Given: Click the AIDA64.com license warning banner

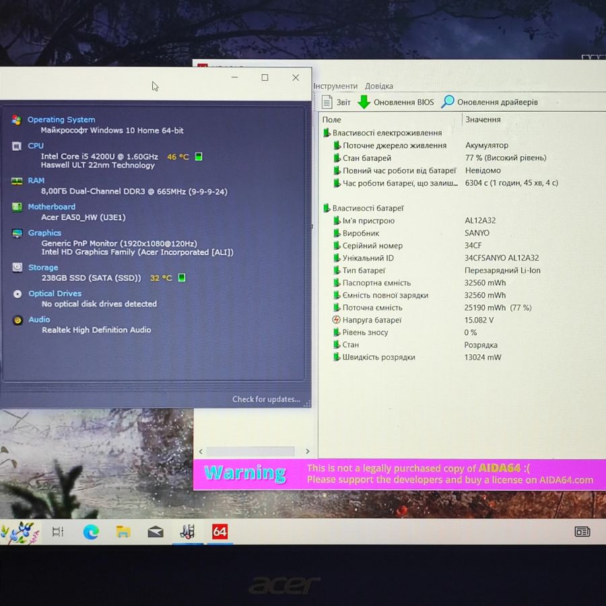Looking at the screenshot, I should (399, 474).
